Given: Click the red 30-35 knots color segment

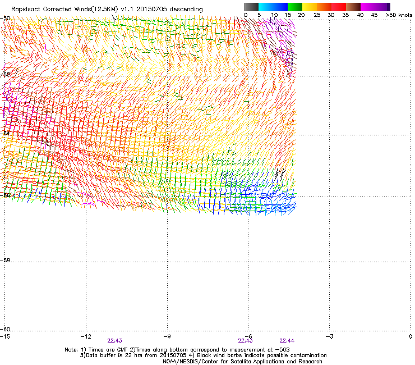Looking at the screenshot, I should pos(339,7).
